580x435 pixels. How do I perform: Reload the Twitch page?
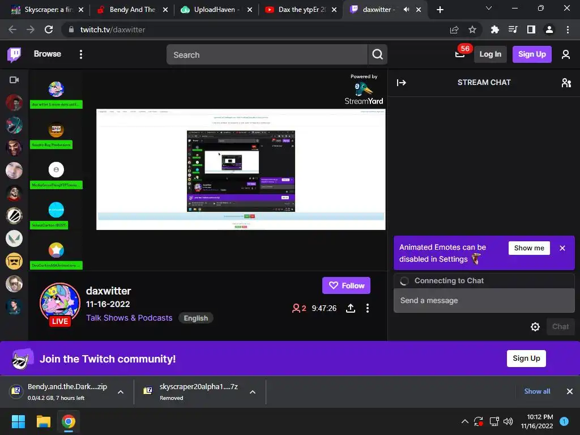[49, 29]
